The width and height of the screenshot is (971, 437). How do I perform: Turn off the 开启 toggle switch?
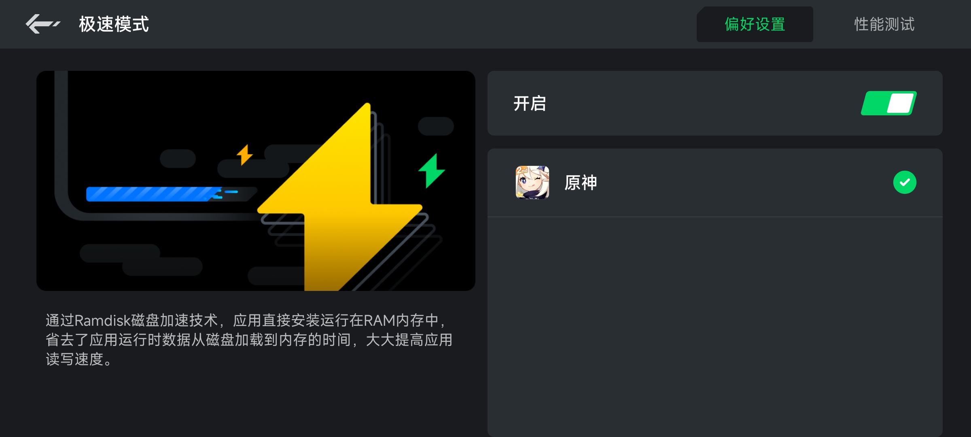click(889, 103)
